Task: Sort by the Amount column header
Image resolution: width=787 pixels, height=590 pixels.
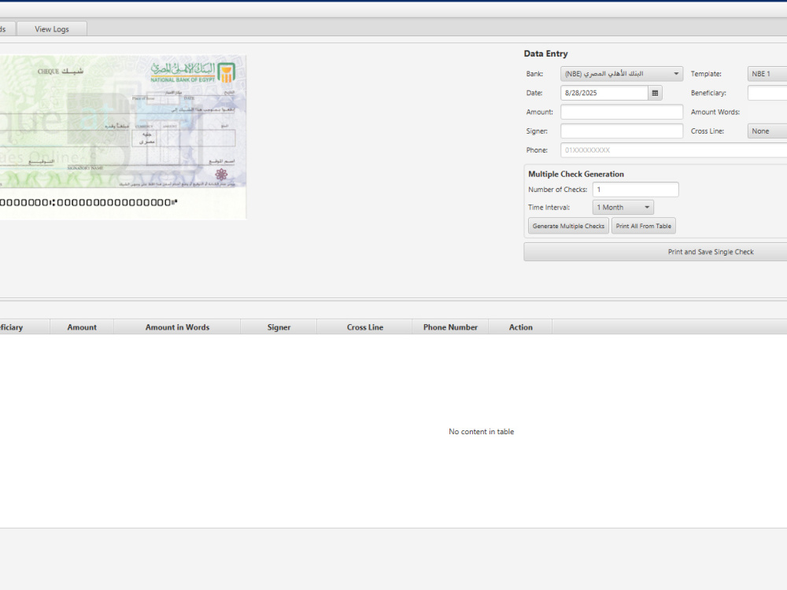Action: [x=82, y=327]
